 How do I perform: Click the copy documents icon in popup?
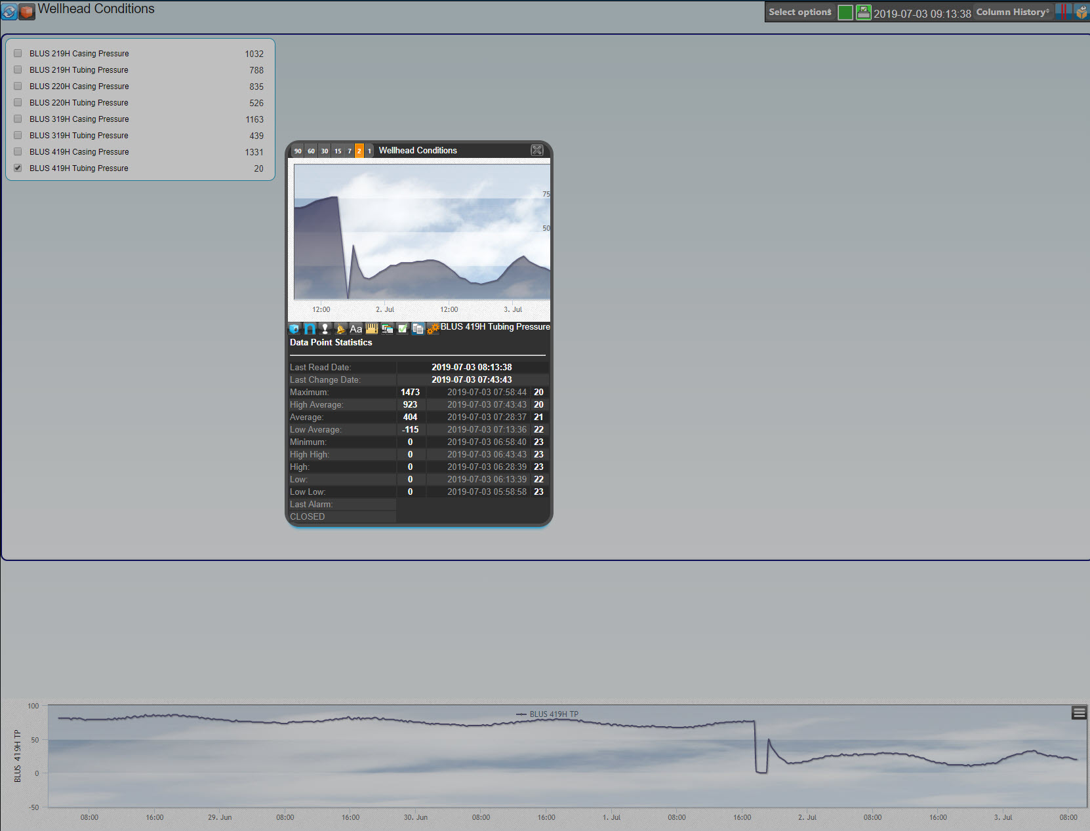coord(418,329)
